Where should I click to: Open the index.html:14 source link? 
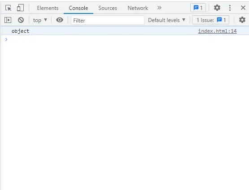217,31
